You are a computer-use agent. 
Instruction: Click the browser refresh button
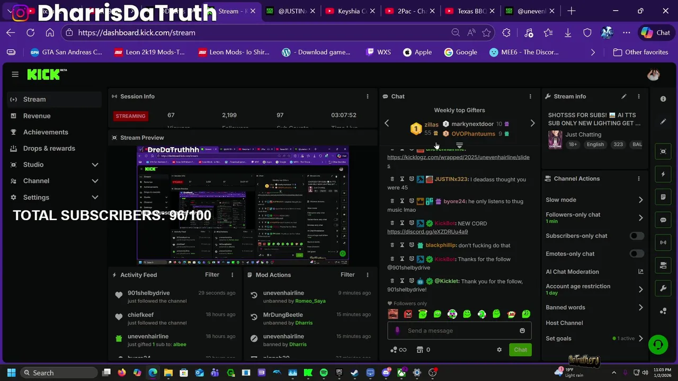(x=30, y=33)
